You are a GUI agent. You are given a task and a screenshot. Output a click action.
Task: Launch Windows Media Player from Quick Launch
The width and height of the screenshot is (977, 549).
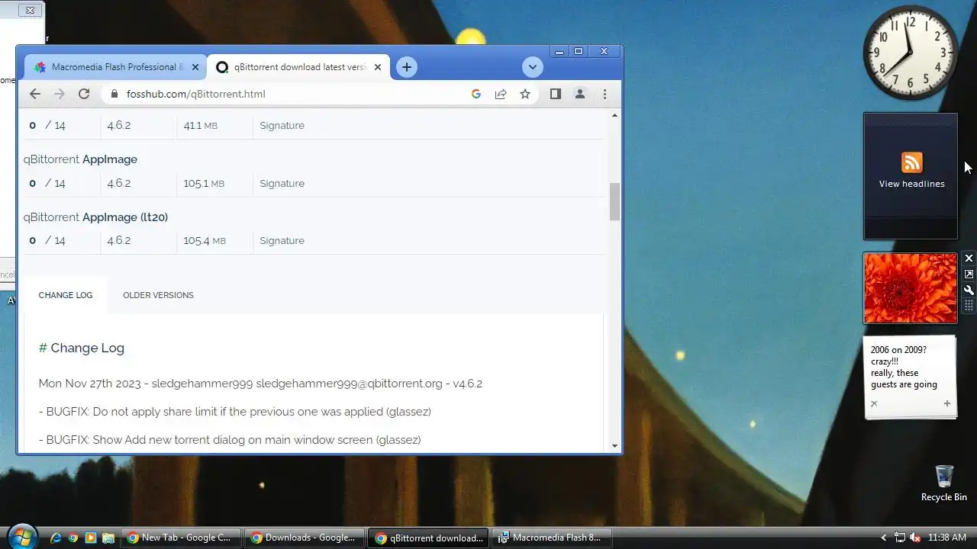pos(91,538)
